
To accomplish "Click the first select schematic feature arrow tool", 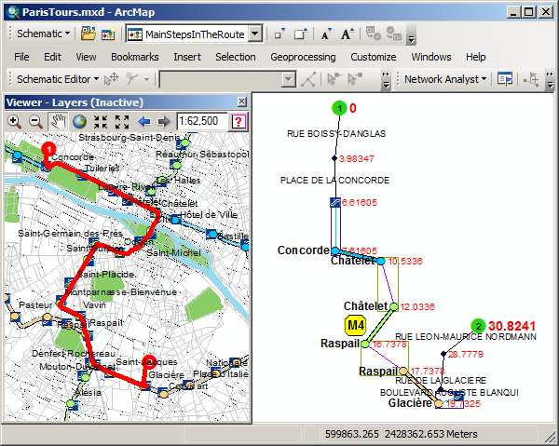I will pos(334,79).
